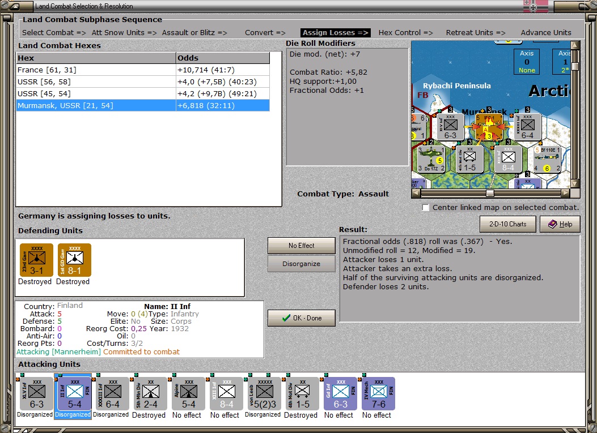The width and height of the screenshot is (597, 433).
Task: Click the map horizontal scrollbar thumb
Action: pyautogui.click(x=490, y=193)
